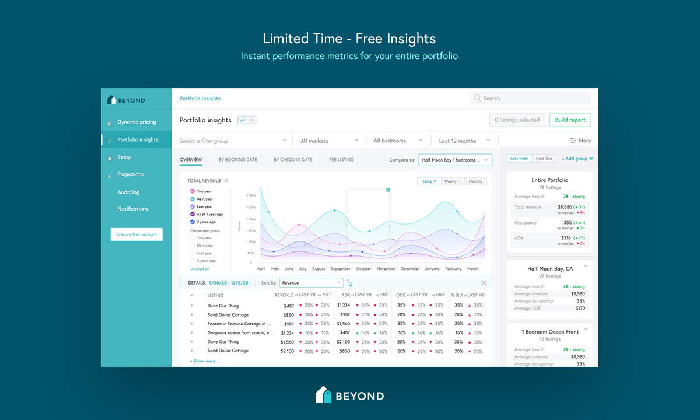Click the search magnifier icon

coord(477,98)
